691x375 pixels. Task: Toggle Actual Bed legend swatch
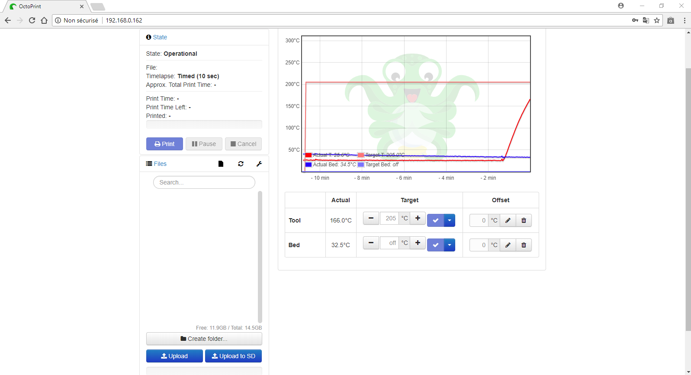[x=309, y=165]
